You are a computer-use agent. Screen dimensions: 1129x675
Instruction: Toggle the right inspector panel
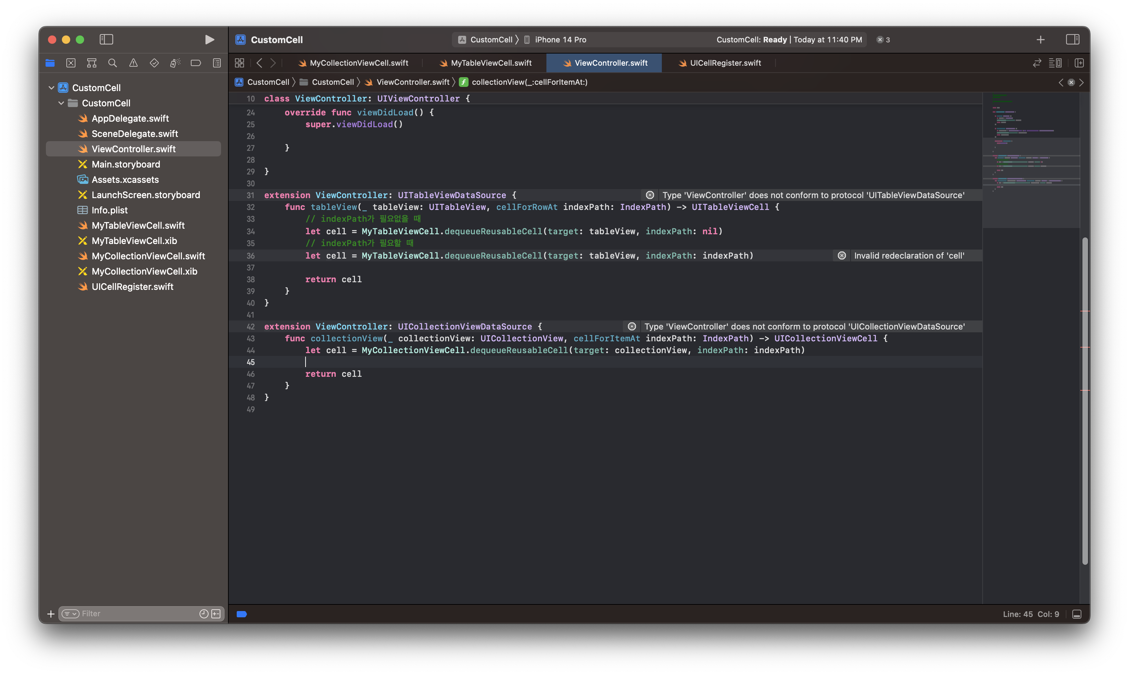coord(1072,40)
